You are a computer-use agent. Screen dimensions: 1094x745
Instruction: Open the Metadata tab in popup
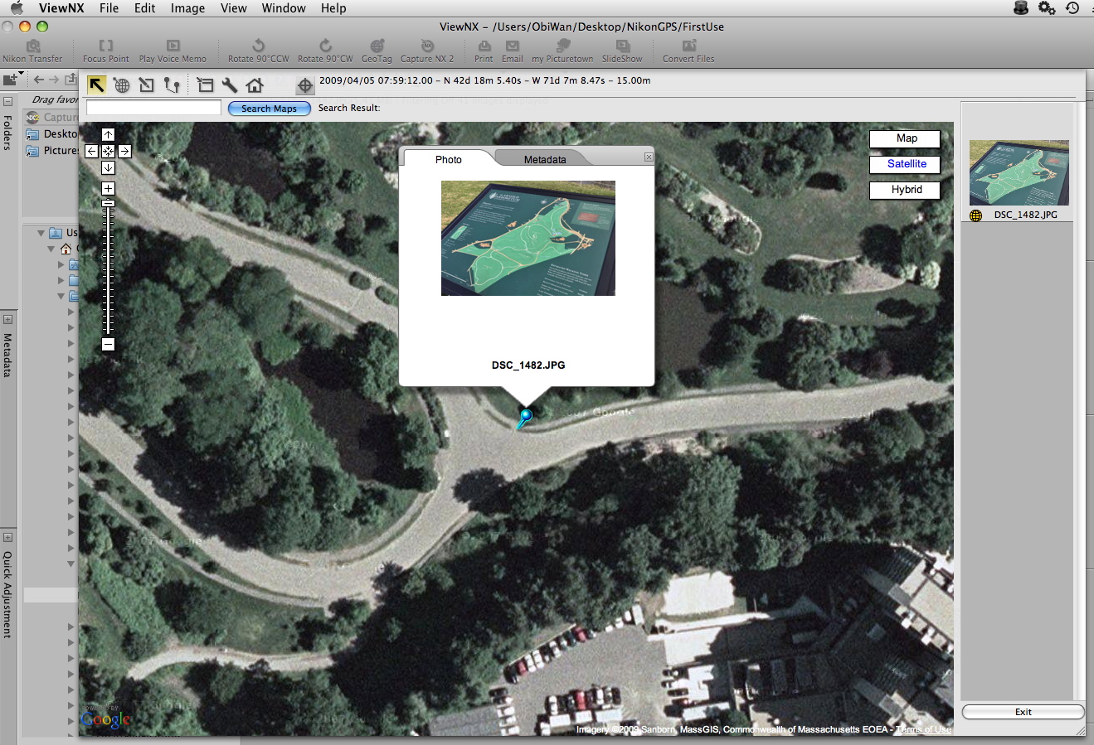[545, 159]
